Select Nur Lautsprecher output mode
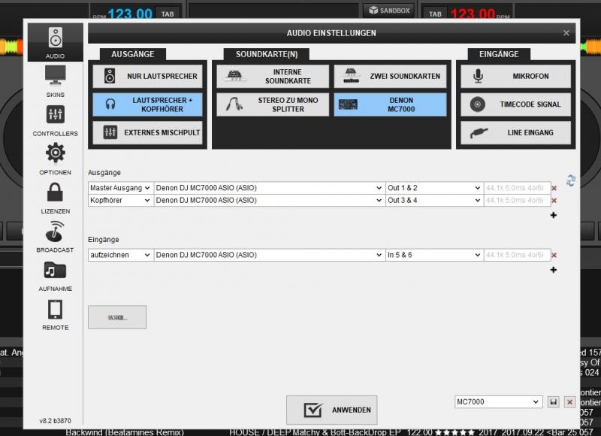This screenshot has height=436, width=601. point(147,76)
